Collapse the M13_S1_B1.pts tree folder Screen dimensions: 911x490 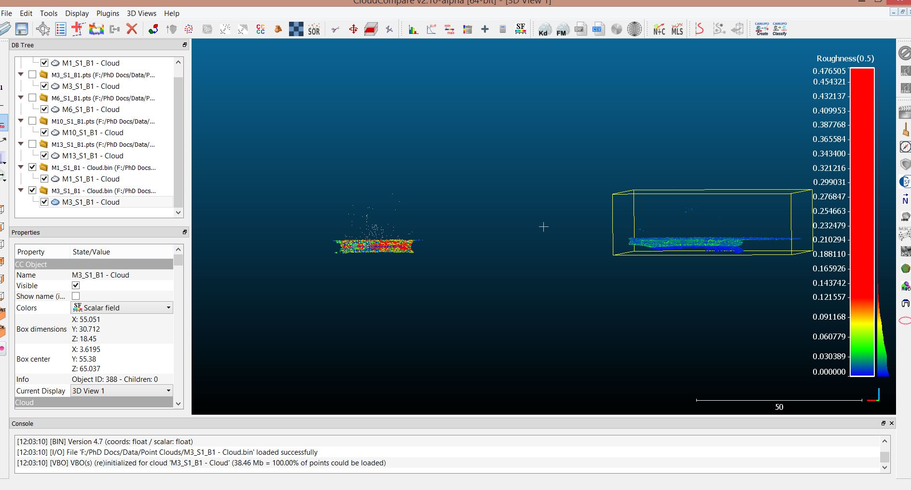click(x=21, y=144)
